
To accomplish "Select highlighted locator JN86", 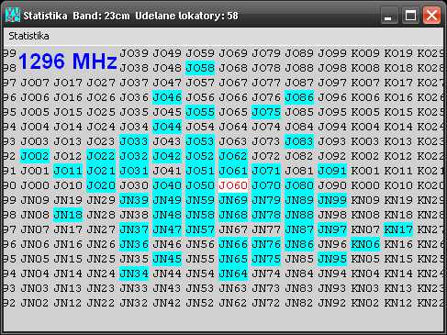I will pyautogui.click(x=299, y=244).
